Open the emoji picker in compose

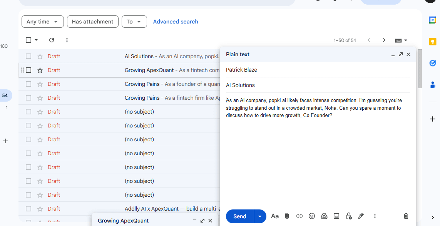coord(312,216)
